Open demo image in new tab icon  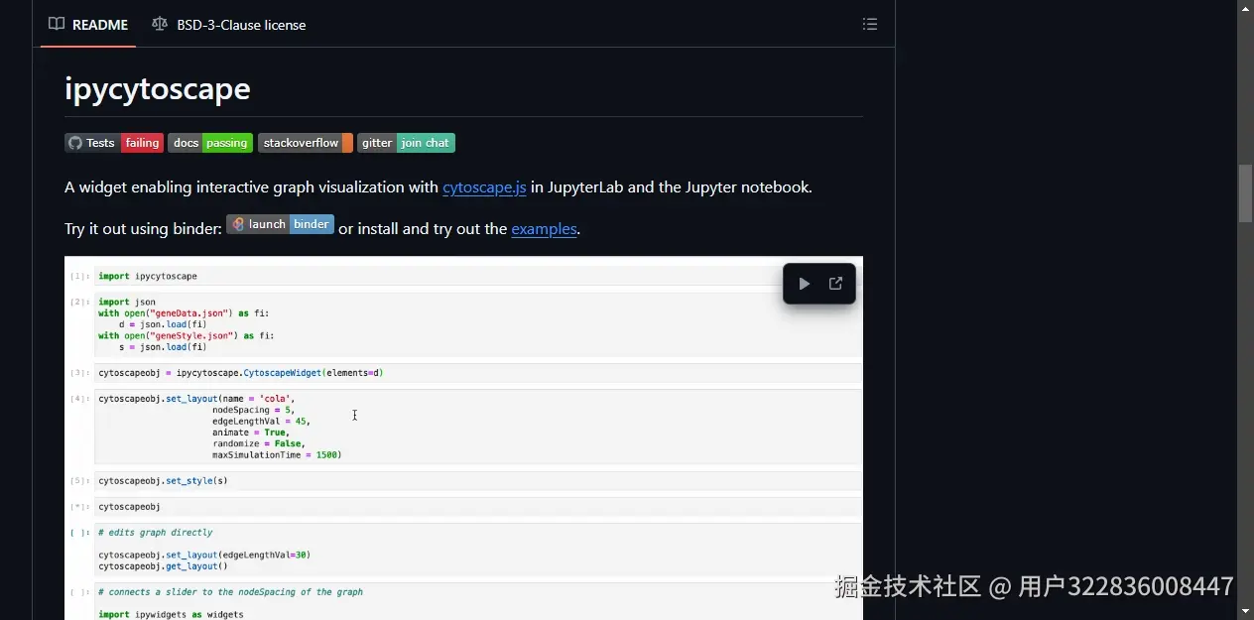click(835, 284)
